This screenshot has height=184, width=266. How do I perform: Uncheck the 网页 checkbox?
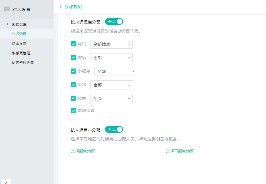coord(73,44)
